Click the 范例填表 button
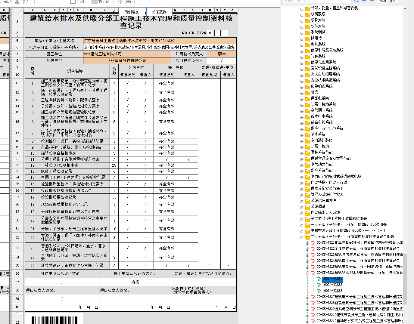 pyautogui.click(x=132, y=12)
